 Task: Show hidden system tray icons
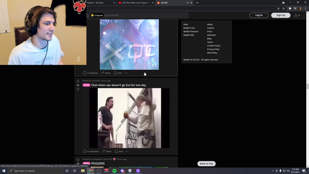273,171
